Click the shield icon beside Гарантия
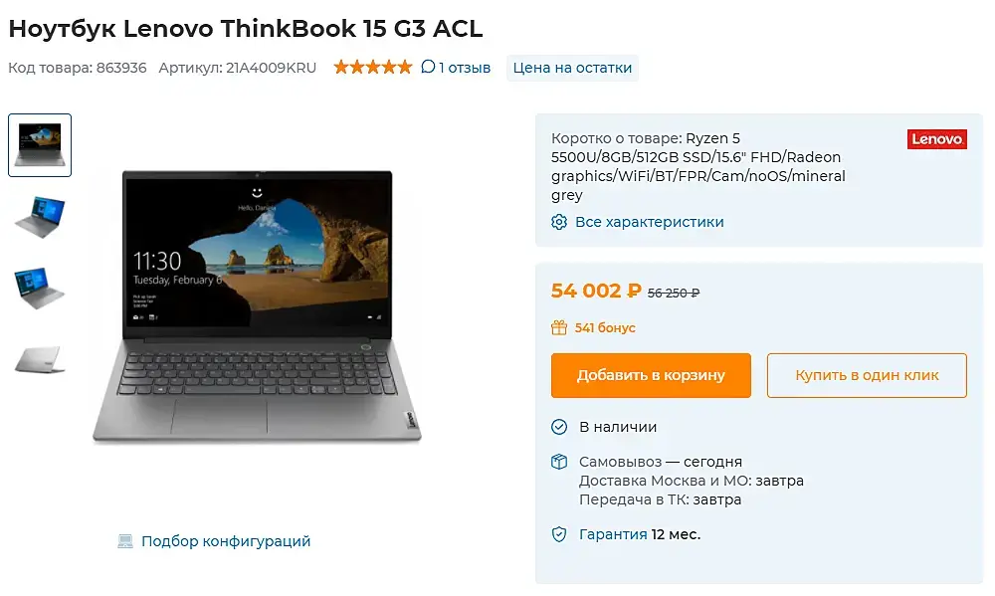This screenshot has width=995, height=596. pos(558,534)
